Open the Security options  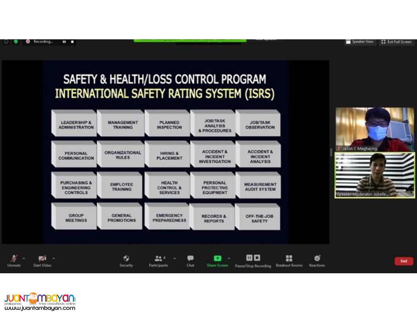tap(126, 258)
